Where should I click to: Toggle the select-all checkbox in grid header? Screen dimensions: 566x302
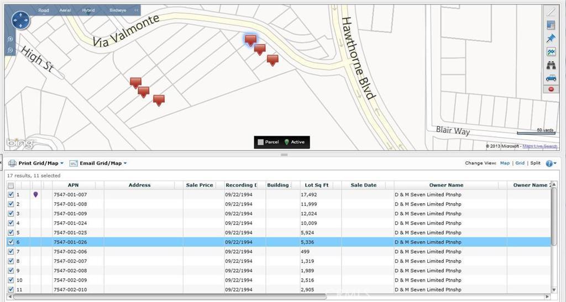pyautogui.click(x=11, y=185)
